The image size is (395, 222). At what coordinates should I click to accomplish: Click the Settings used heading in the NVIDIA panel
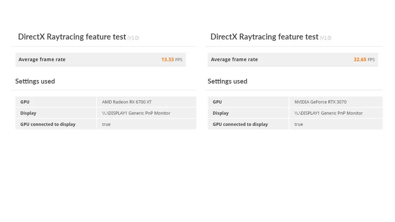tap(227, 81)
